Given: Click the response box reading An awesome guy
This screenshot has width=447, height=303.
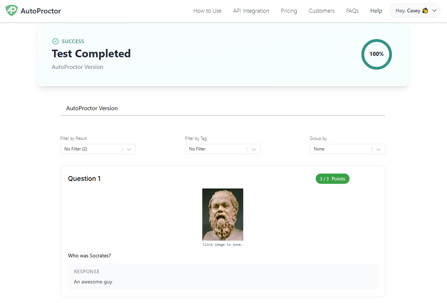Looking at the screenshot, I should 223,277.
